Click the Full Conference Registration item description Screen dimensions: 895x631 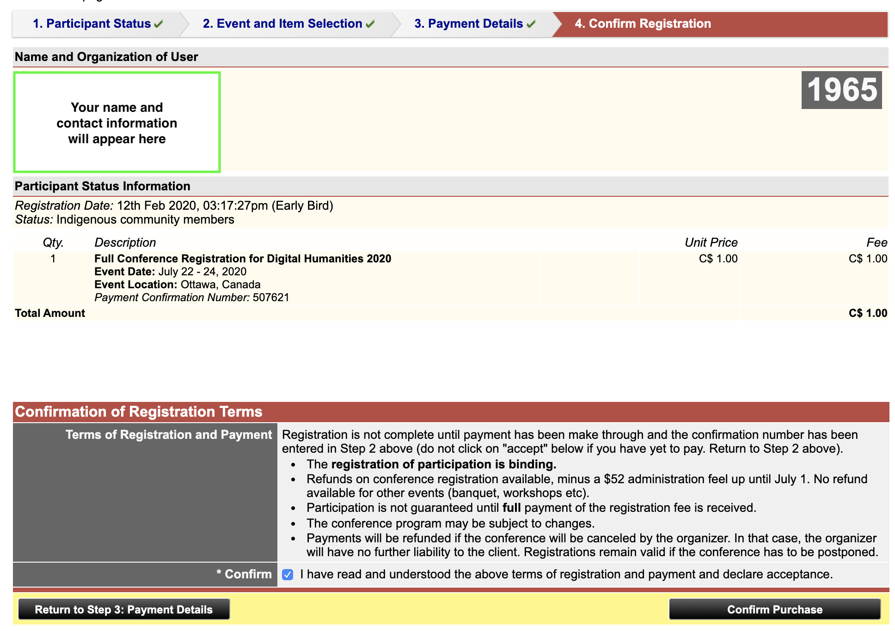243,259
